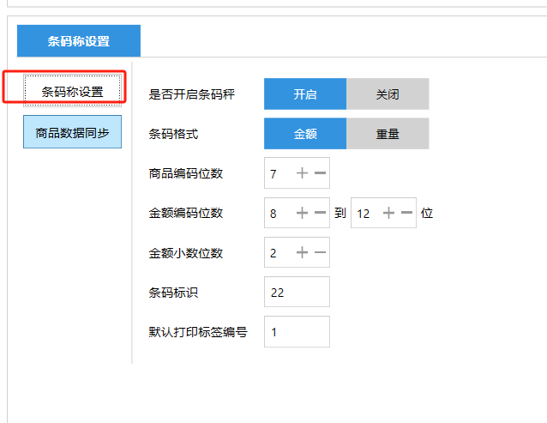Increase 金额编码位数 end value with plus
Viewport: 547px width, 423px height.
tap(388, 213)
